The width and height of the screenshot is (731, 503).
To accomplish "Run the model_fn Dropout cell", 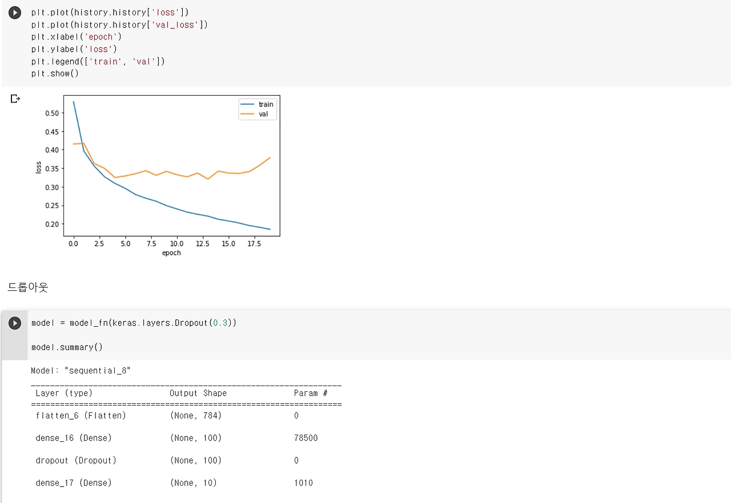I will (15, 323).
